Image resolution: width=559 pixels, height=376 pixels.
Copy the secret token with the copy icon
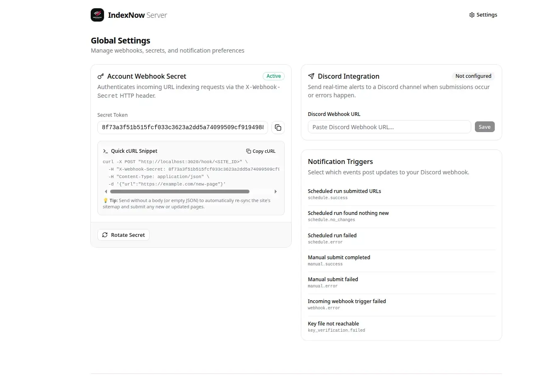click(x=278, y=128)
